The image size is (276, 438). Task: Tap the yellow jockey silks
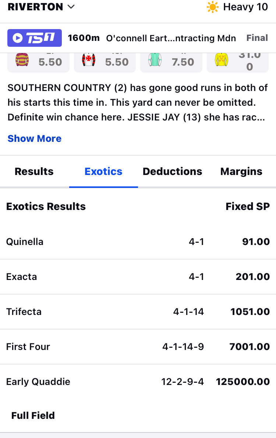click(x=222, y=60)
